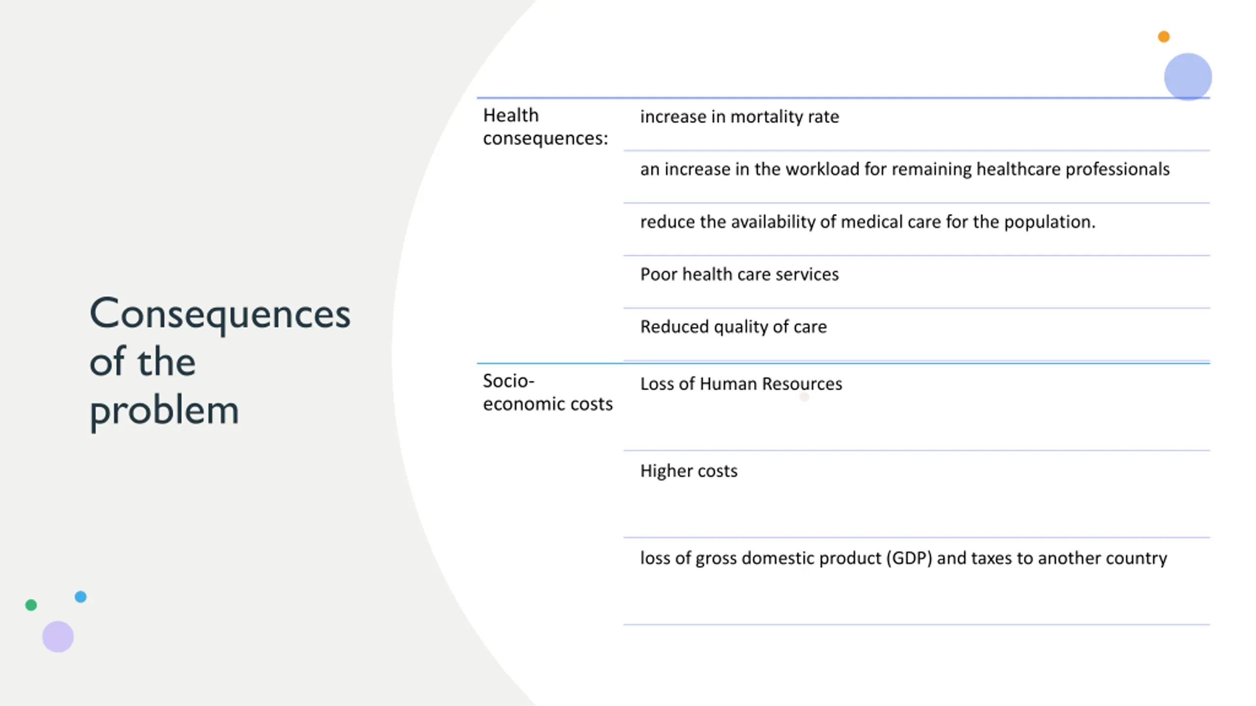Select 'Poor health care services' row
This screenshot has height=706, width=1256.
(916, 281)
